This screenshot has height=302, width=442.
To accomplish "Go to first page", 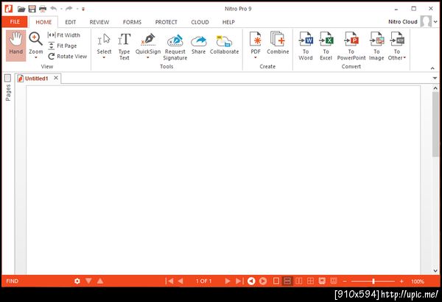I will point(169,281).
